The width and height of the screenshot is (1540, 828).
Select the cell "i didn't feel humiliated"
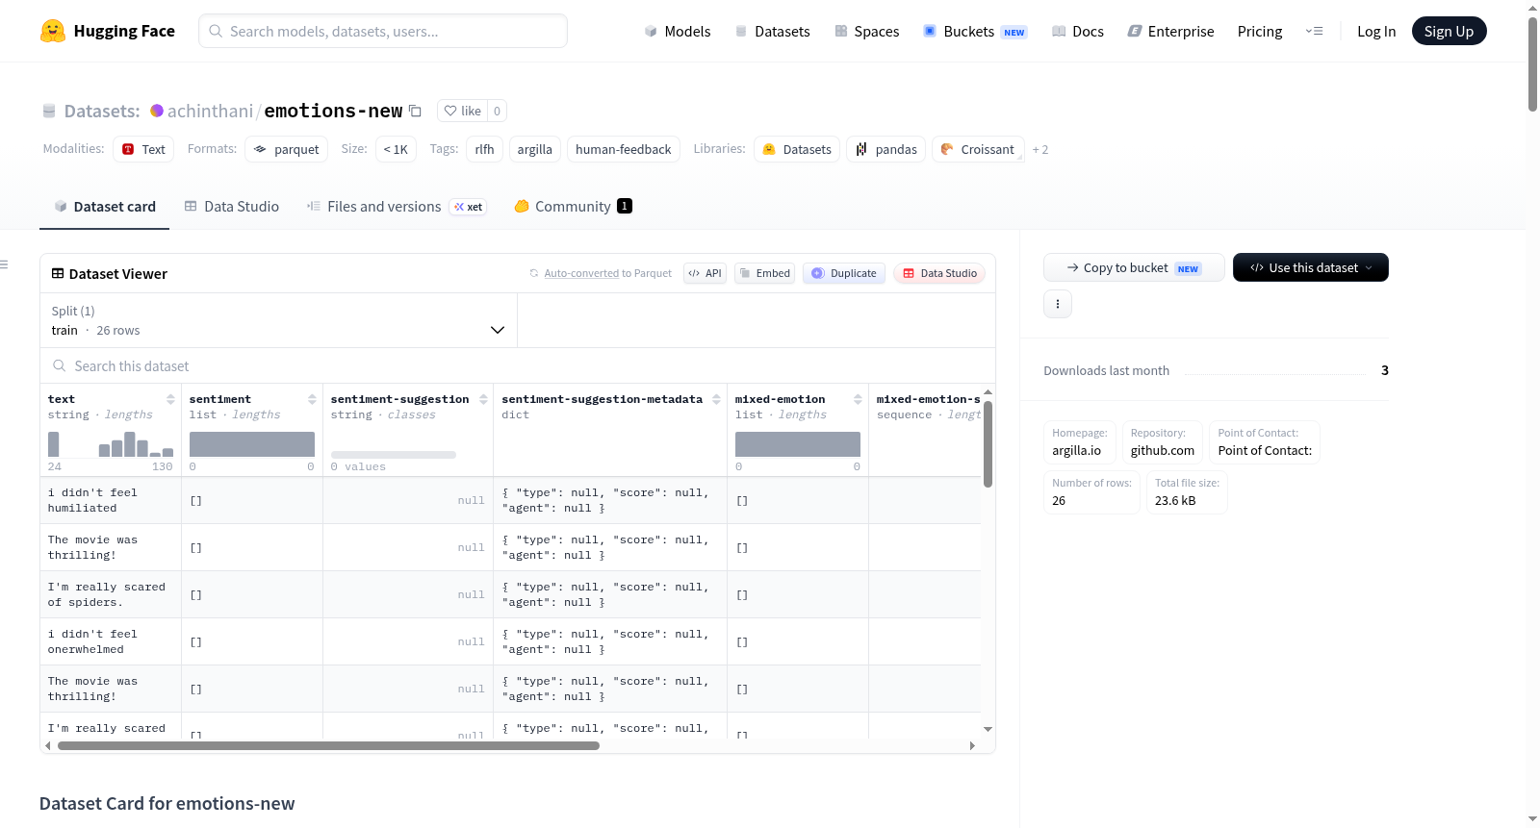(111, 500)
